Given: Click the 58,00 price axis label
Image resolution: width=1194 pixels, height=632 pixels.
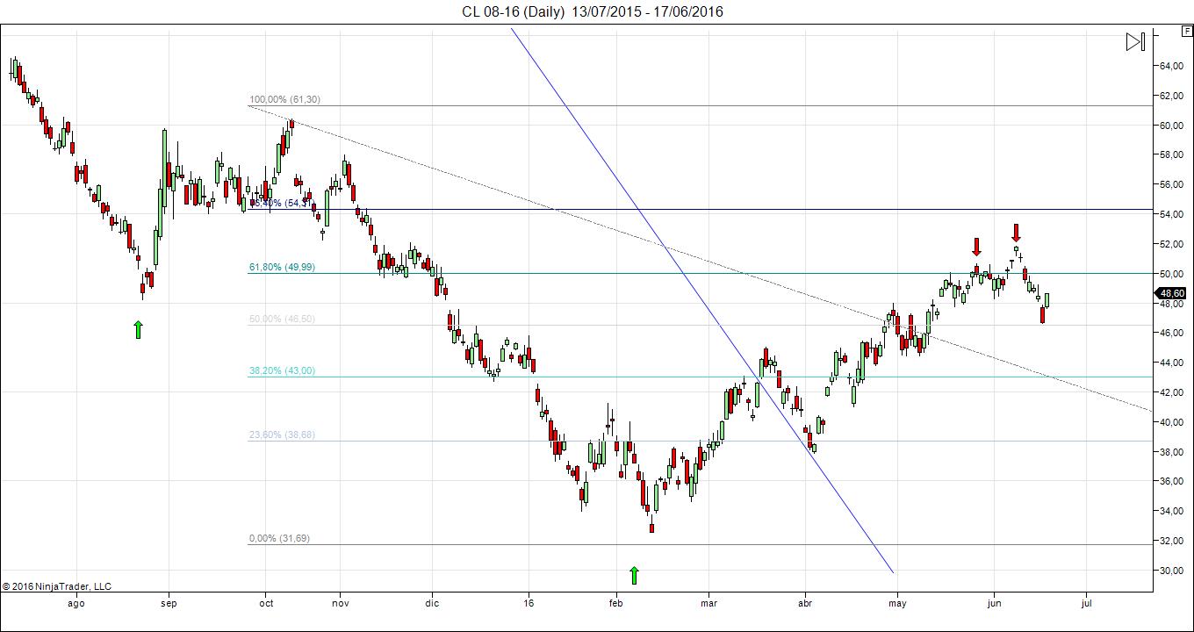Looking at the screenshot, I should [1172, 155].
